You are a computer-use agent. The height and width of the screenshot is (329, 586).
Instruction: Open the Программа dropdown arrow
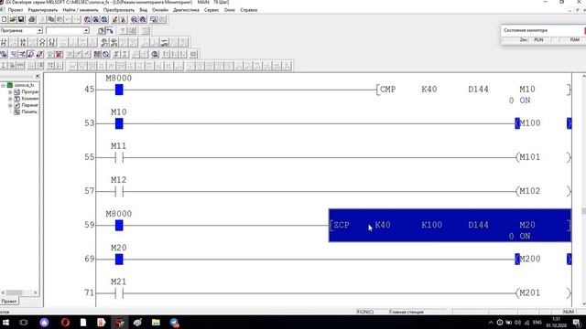(x=39, y=30)
